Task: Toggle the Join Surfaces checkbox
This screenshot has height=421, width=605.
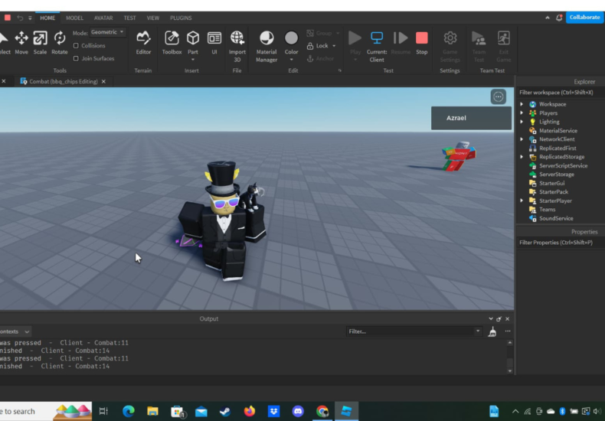Action: [x=76, y=59]
